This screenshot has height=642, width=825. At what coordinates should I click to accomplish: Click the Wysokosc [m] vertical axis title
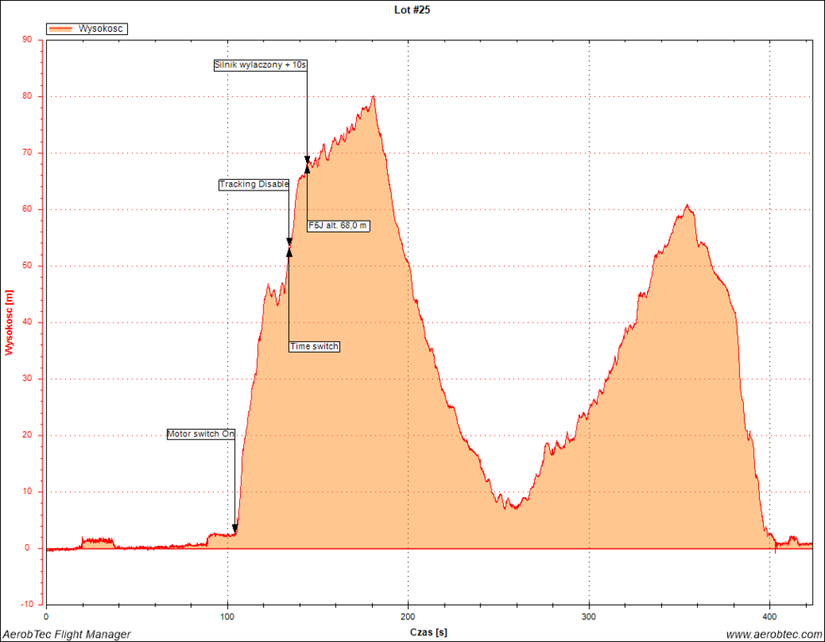(9, 323)
